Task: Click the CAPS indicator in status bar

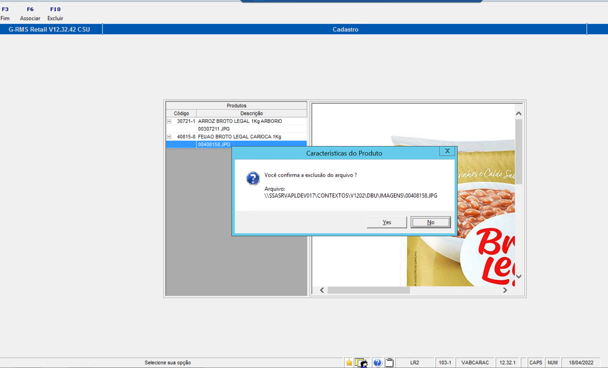Action: click(536, 363)
